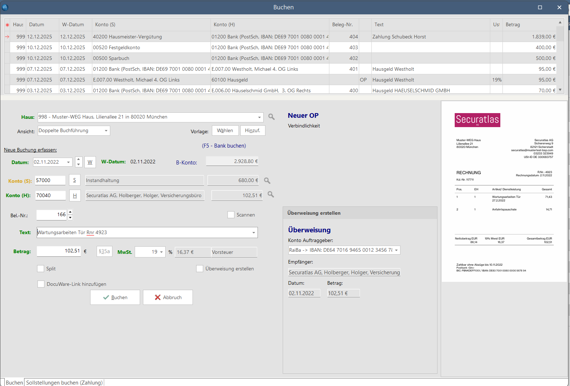Click the application icon in title bar
Viewport: 570px width, 386px height.
point(5,7)
